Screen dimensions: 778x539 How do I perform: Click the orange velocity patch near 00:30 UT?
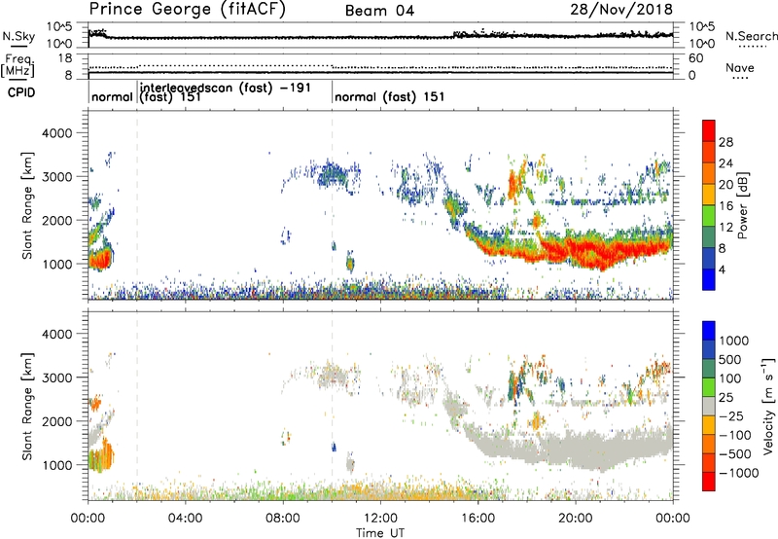pyautogui.click(x=101, y=455)
